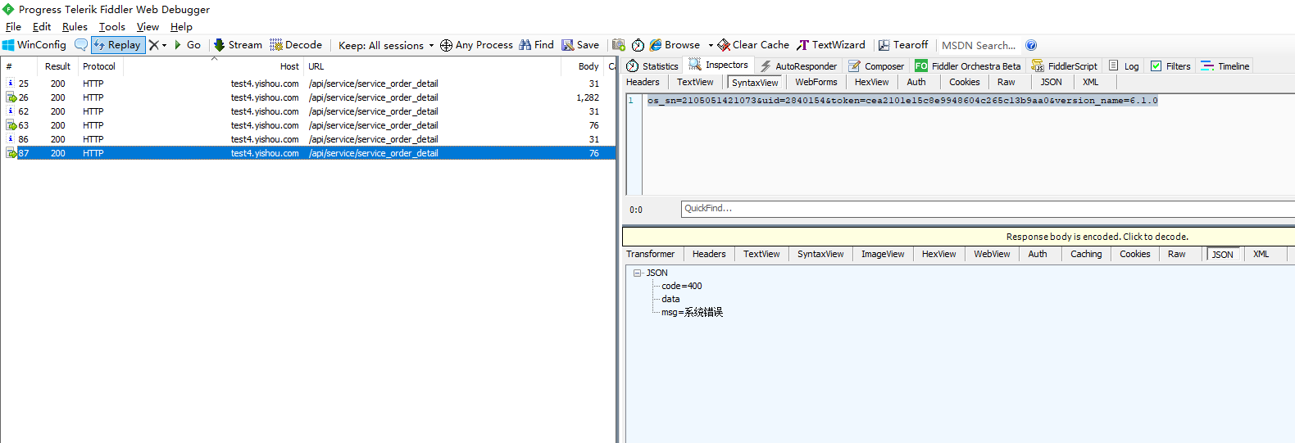Open Fiddler Orchestra Beta tab

coord(968,66)
